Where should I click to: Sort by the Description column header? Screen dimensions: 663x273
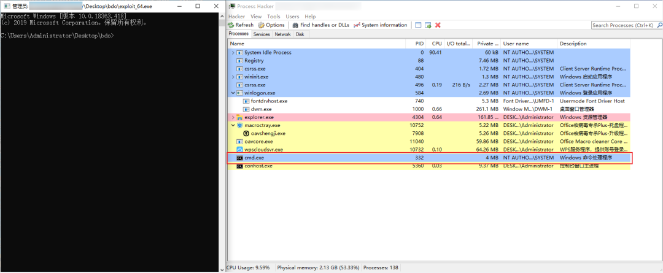[x=594, y=44]
